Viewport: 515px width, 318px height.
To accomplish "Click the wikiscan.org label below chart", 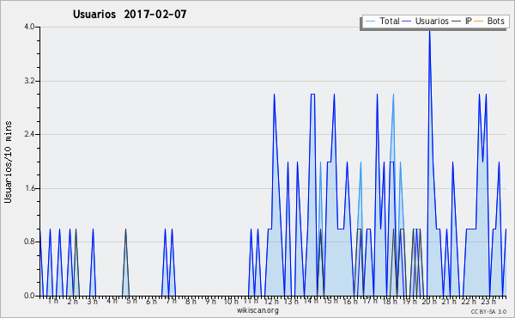I will 257,310.
